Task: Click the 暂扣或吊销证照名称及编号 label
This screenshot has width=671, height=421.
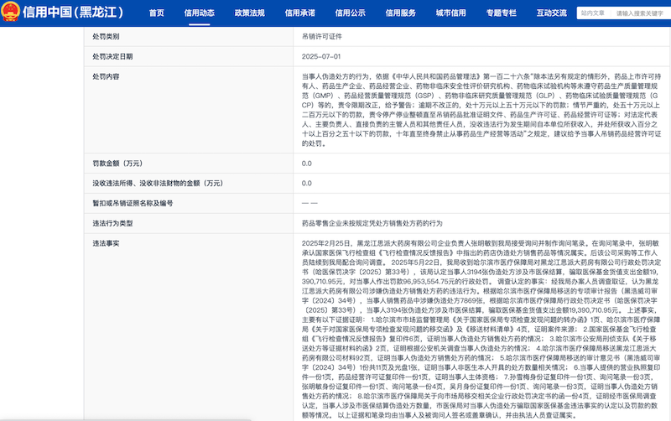Action: (x=133, y=203)
